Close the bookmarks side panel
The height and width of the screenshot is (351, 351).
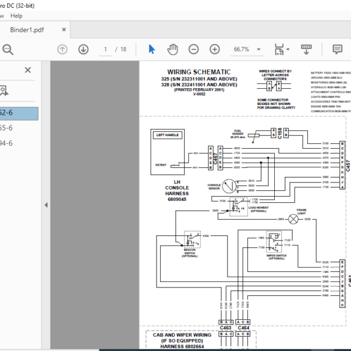pos(28,70)
